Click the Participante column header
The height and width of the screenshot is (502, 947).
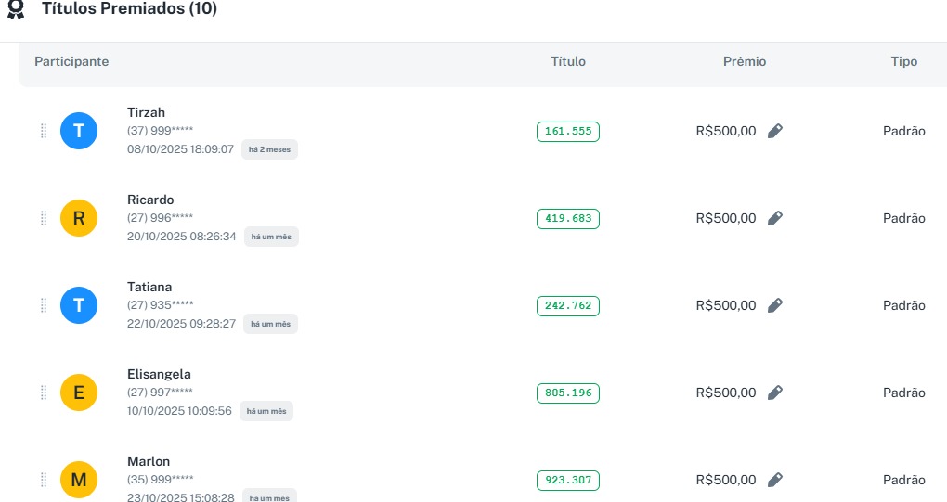[71, 61]
